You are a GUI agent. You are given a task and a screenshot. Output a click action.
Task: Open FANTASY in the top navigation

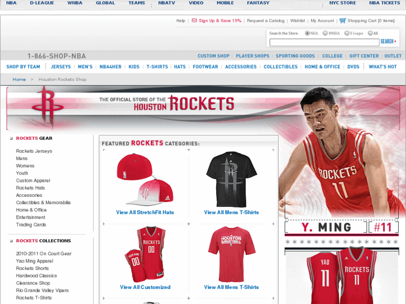pyautogui.click(x=258, y=3)
